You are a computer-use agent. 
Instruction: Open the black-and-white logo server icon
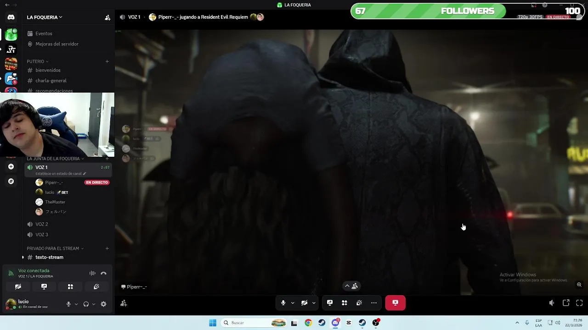point(11,49)
